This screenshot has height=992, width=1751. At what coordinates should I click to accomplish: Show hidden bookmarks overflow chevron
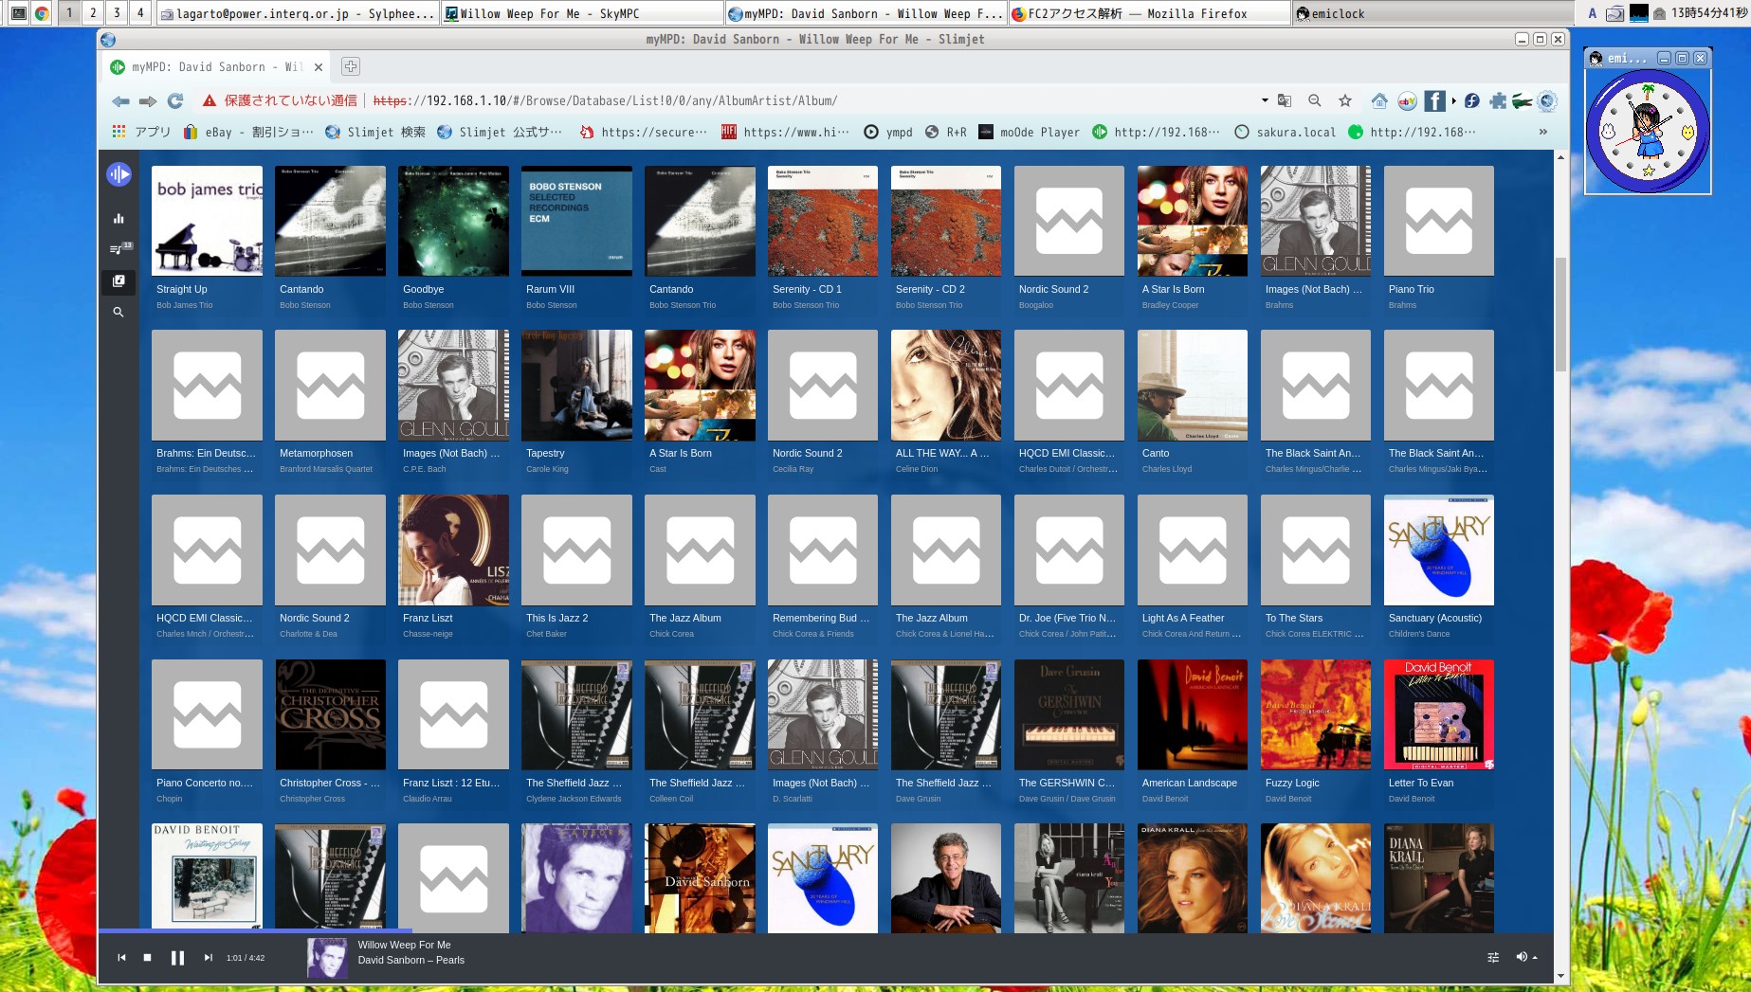[x=1542, y=132]
